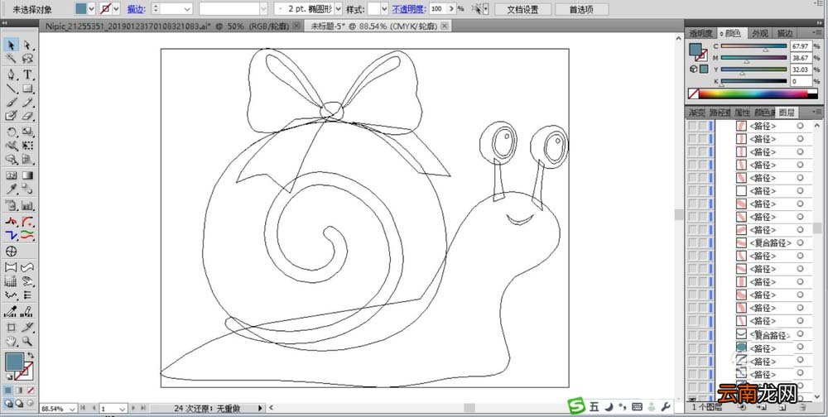
Task: Pick the Magic Wand tool
Action: pyautogui.click(x=11, y=58)
